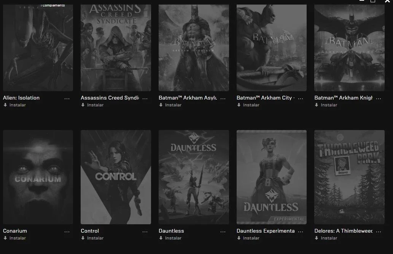This screenshot has width=393, height=254.
Task: Click the download arrow icon under Batman Arkham Knight
Action: coord(317,105)
